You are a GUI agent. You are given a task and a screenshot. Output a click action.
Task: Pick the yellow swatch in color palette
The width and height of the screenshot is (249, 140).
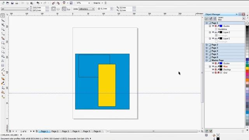pyautogui.click(x=247, y=68)
